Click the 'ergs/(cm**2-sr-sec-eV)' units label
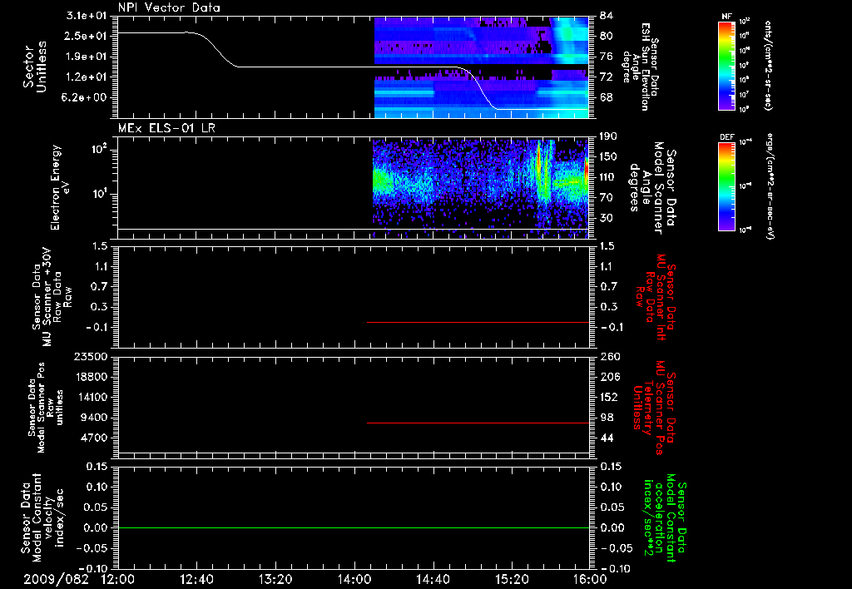 coord(770,186)
